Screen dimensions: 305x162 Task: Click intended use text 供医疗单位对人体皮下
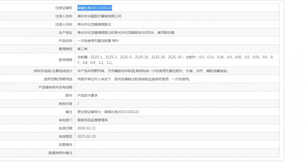134,79
